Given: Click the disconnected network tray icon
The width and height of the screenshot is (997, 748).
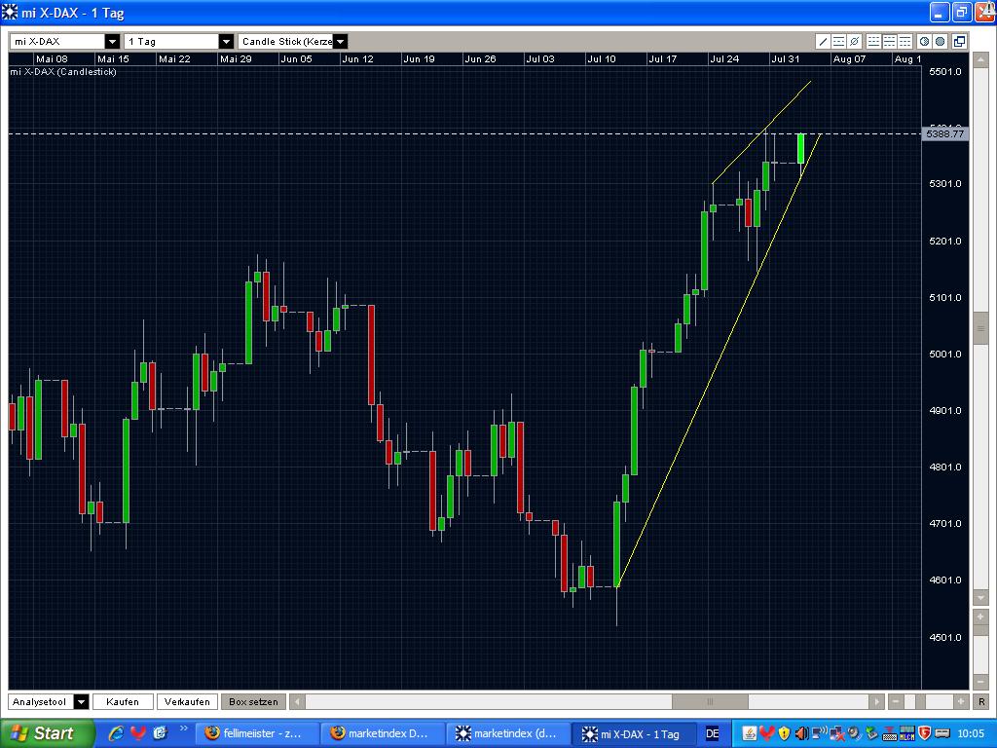Looking at the screenshot, I should coord(836,733).
